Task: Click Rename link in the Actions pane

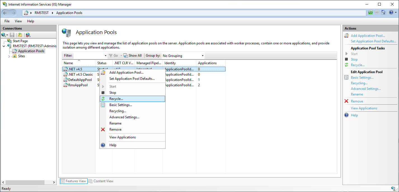Action: (x=357, y=94)
